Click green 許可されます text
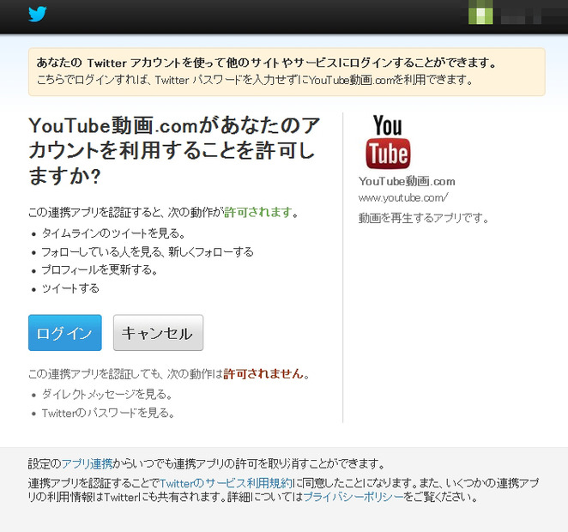Image resolution: width=568 pixels, height=532 pixels. pos(258,212)
